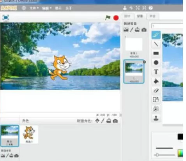Open the globe language menu
Screen dimensions: 186x161
24,8
